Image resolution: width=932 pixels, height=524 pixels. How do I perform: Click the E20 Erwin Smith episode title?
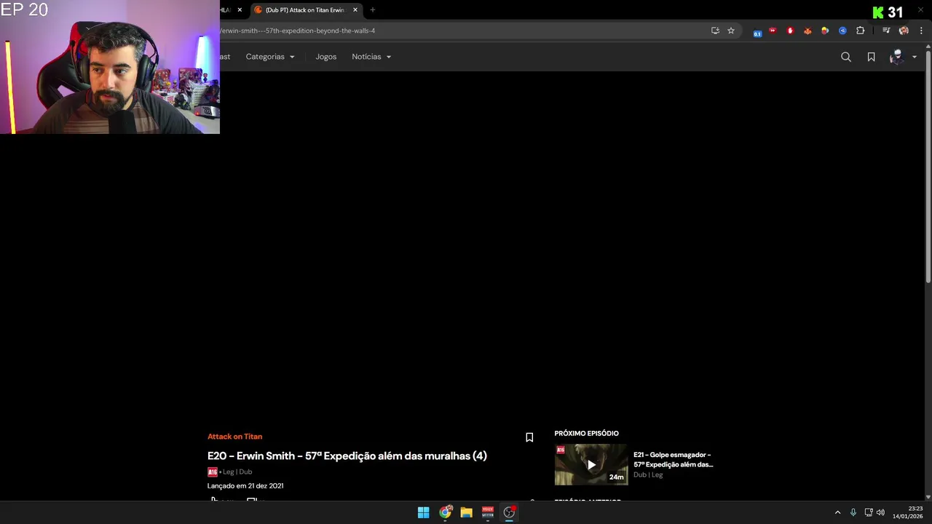click(x=347, y=456)
